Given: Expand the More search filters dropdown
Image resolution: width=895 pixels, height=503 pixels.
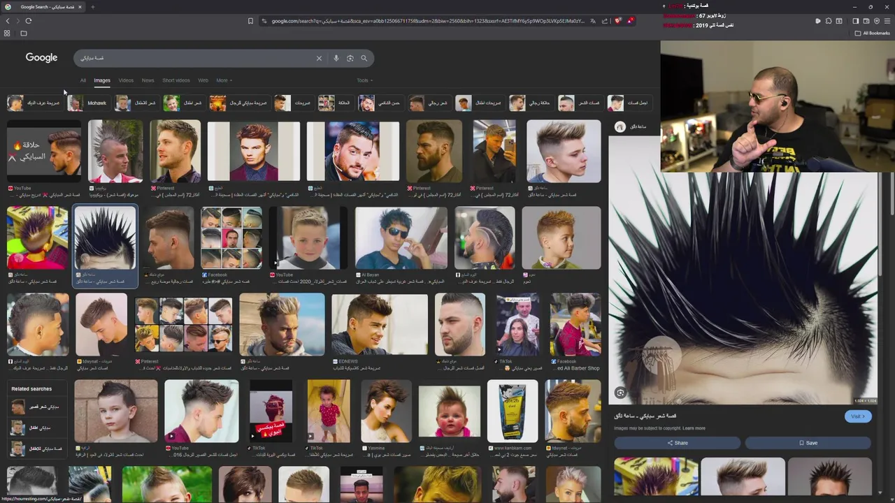Looking at the screenshot, I should pos(224,80).
